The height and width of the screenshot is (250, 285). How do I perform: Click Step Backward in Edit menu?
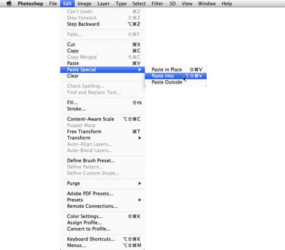click(x=83, y=24)
